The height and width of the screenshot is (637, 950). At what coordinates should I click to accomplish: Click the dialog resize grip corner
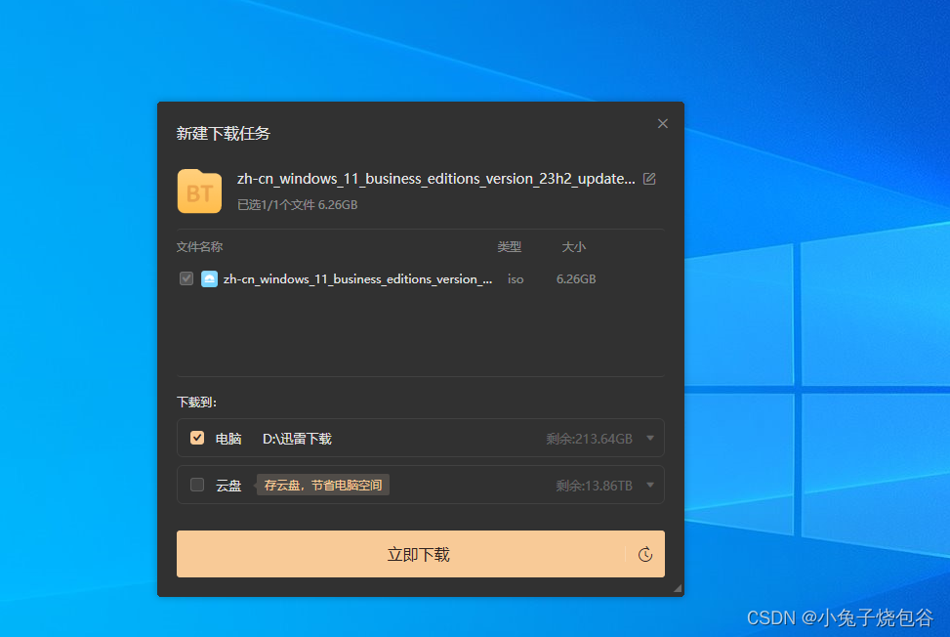pos(678,588)
